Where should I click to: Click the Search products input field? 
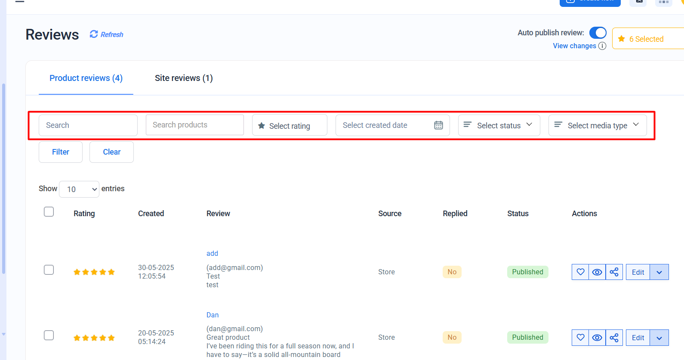194,125
